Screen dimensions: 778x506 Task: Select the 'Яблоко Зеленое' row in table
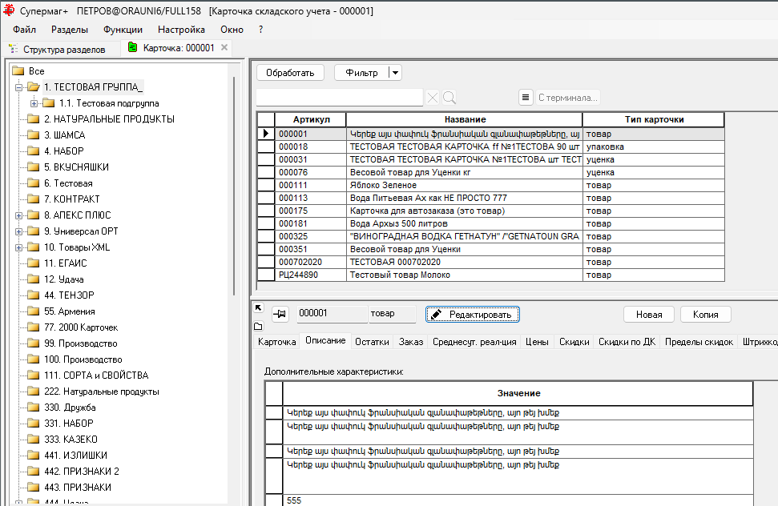pos(465,185)
